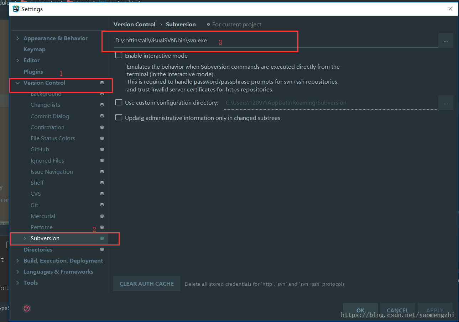The height and width of the screenshot is (322, 459).
Task: Click project-level icon beside GitHub
Action: pyautogui.click(x=102, y=149)
